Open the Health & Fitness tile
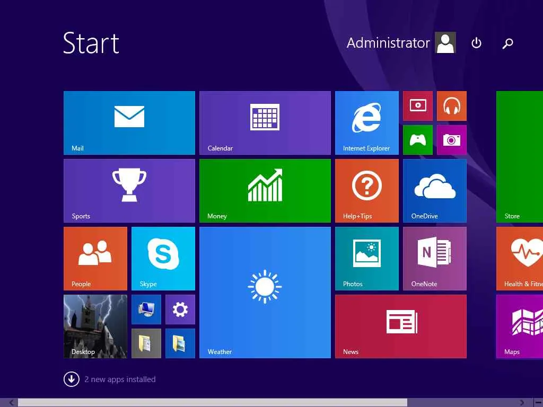The image size is (543, 407). pos(520,259)
